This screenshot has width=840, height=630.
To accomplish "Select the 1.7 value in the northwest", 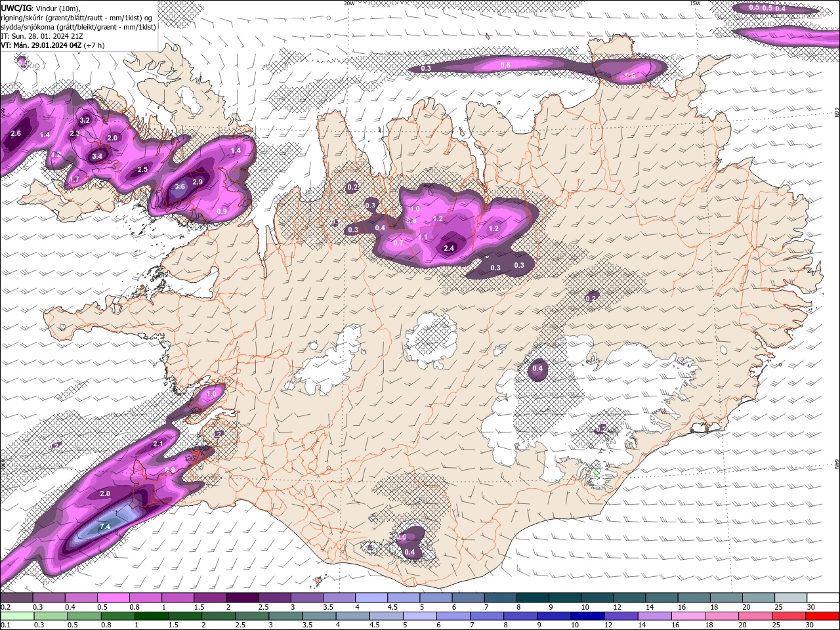I will pyautogui.click(x=74, y=179).
